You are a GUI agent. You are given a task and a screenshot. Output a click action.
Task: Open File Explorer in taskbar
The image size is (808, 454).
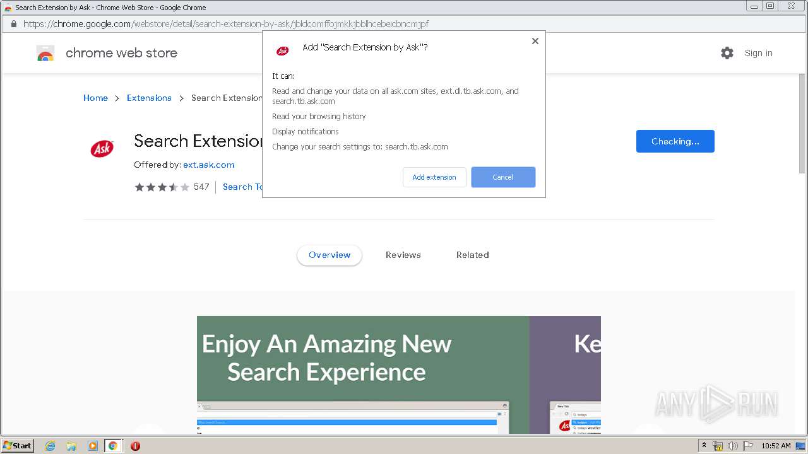[x=71, y=446]
